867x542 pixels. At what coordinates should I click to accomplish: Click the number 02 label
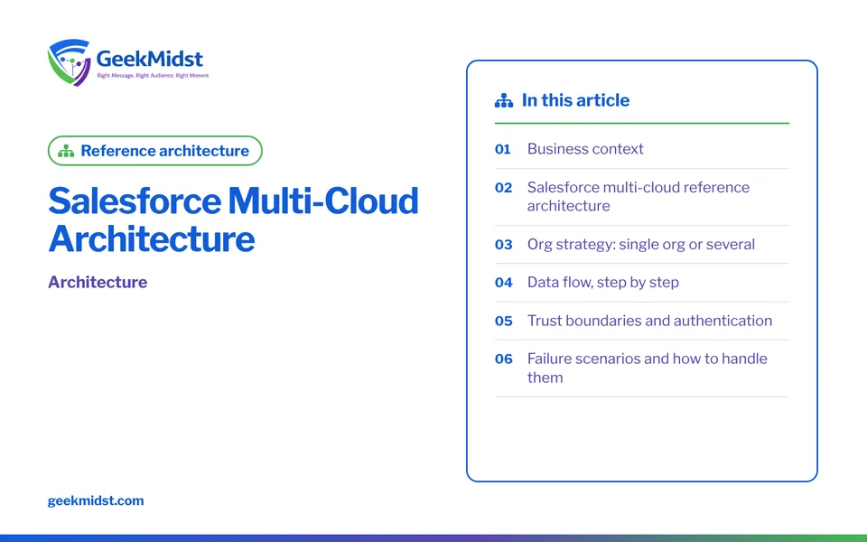click(x=503, y=188)
